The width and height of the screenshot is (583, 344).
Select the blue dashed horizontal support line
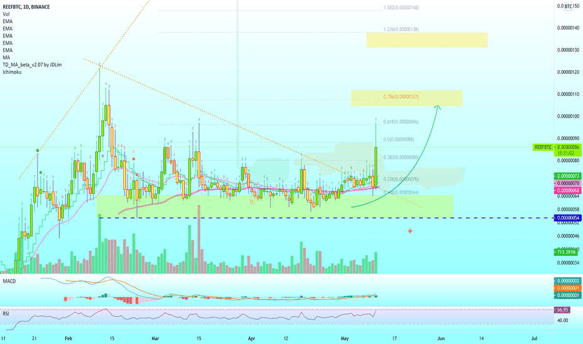325,218
